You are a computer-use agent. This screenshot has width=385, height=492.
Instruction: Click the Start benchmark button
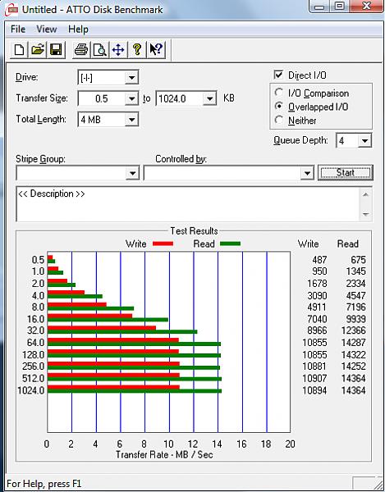(346, 172)
